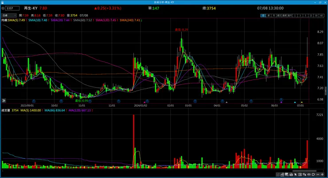Click the SMA(5) 7.49 moving average label
The height and width of the screenshot is (178, 328).
tap(16, 20)
